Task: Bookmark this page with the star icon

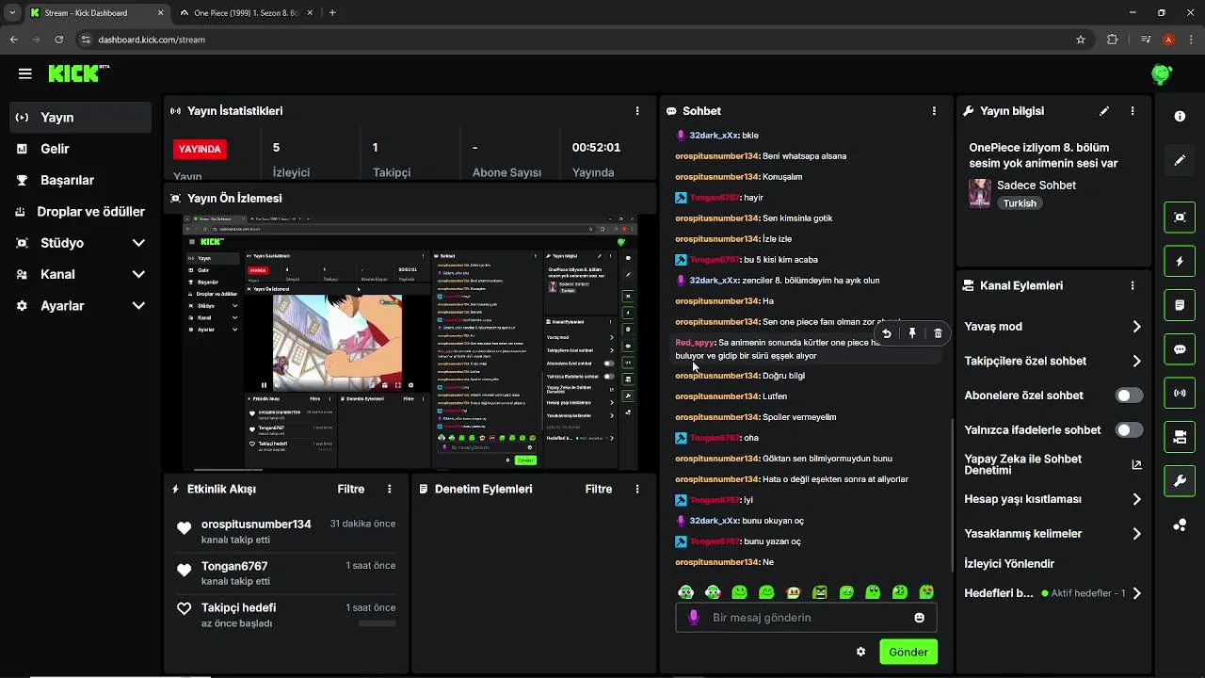Action: tap(1081, 40)
